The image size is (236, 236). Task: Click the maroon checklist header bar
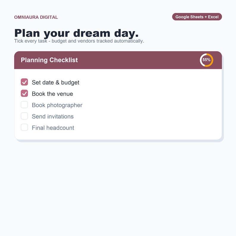(118, 60)
